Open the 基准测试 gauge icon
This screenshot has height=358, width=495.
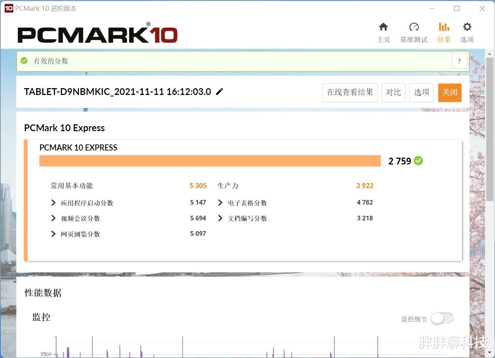(414, 27)
